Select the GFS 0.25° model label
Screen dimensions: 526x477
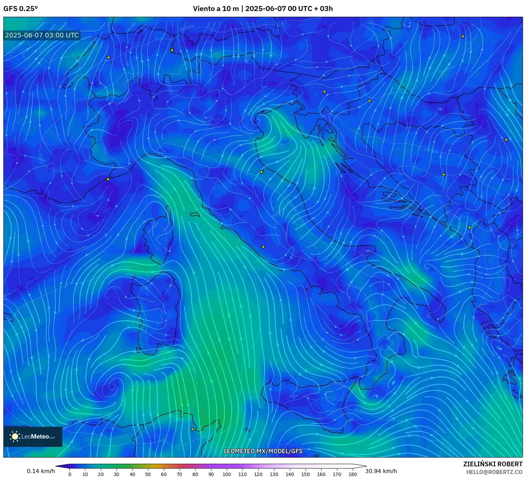tap(20, 9)
